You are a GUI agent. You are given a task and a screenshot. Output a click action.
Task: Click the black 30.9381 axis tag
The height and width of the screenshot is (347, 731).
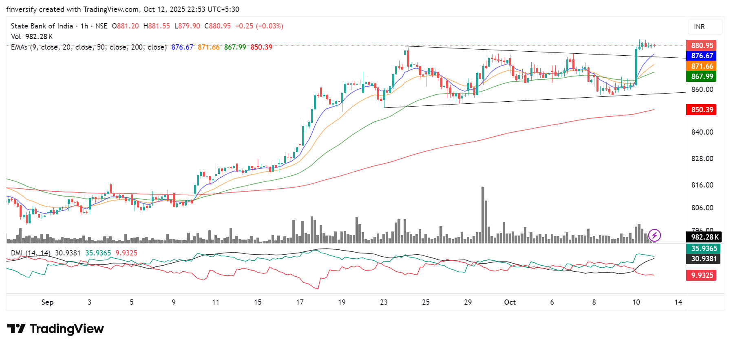(x=703, y=259)
